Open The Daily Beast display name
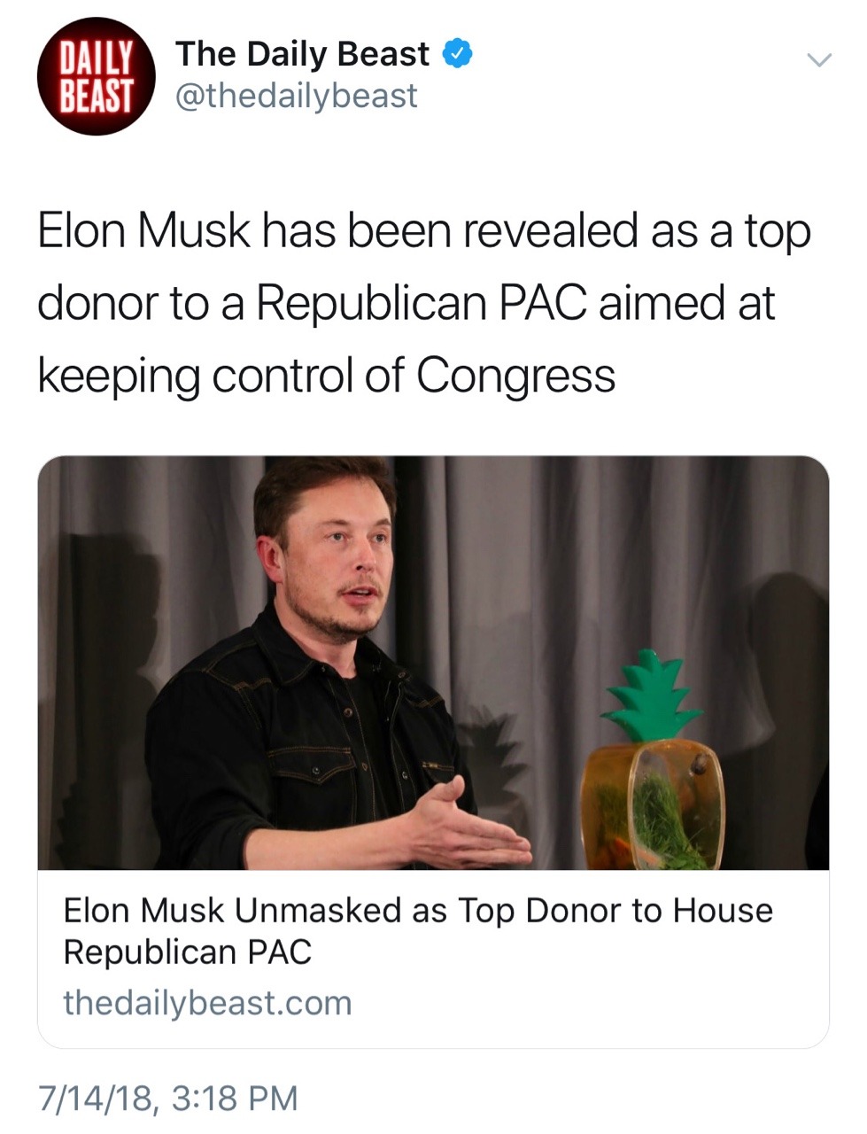The height and width of the screenshot is (1134, 867). point(302,54)
